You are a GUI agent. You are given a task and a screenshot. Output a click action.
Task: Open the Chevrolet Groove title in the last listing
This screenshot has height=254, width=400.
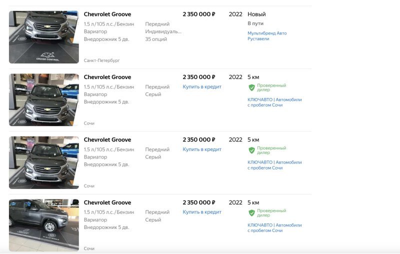(107, 202)
